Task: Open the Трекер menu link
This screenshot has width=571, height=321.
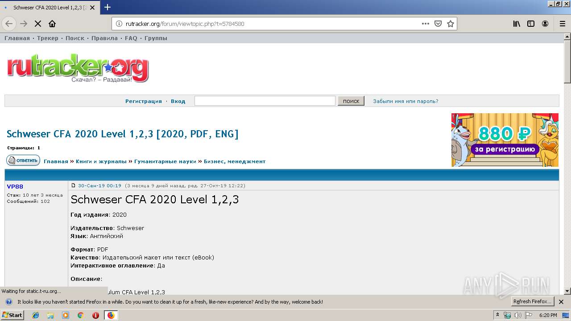Action: coord(48,38)
